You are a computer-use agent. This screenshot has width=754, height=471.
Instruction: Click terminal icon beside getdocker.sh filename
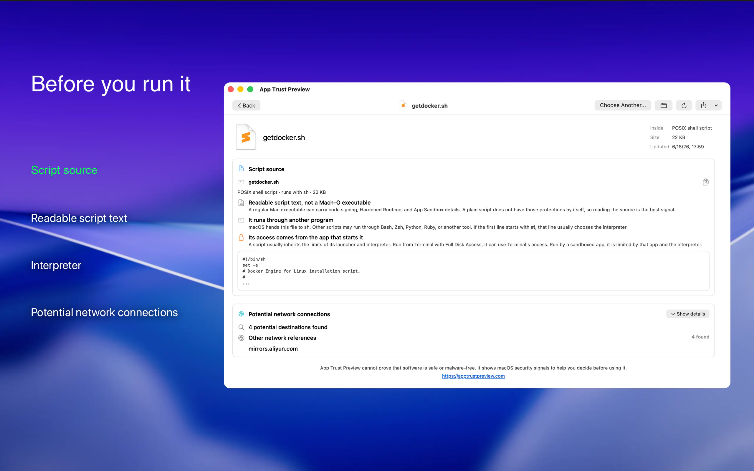point(241,182)
